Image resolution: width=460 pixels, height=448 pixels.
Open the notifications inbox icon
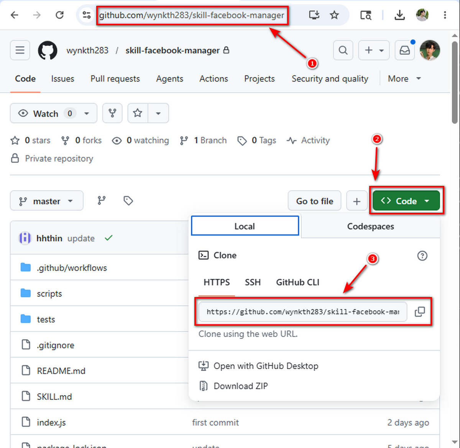point(405,50)
